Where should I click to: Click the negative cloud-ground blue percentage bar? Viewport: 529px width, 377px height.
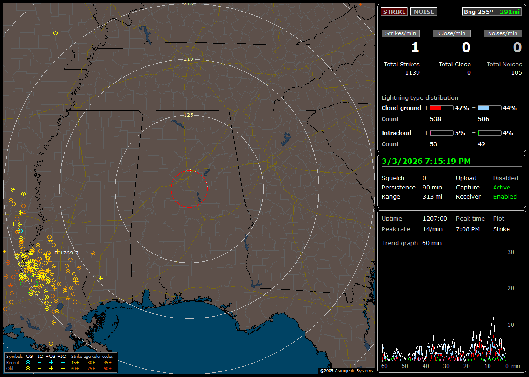point(489,108)
